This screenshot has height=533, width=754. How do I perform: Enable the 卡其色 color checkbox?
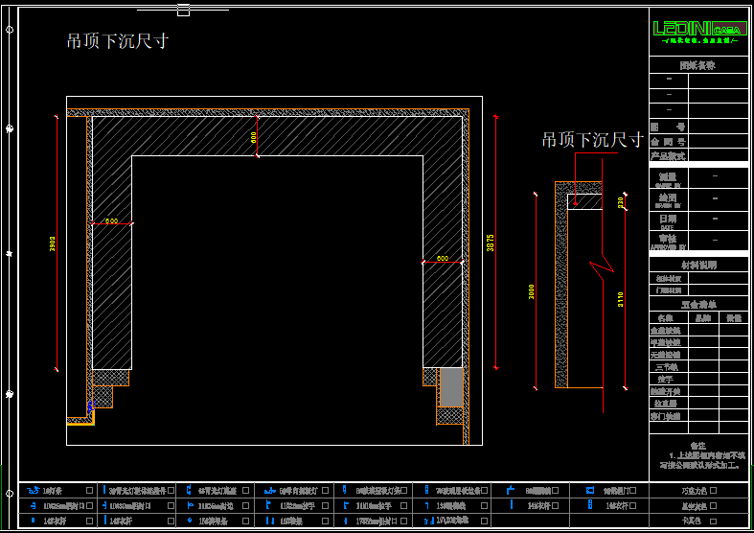tap(713, 521)
